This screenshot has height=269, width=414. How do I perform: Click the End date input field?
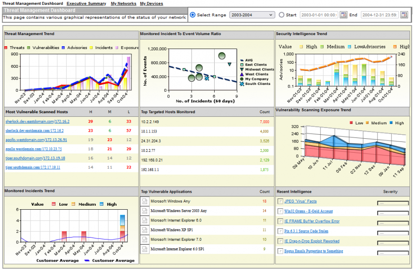coord(379,15)
